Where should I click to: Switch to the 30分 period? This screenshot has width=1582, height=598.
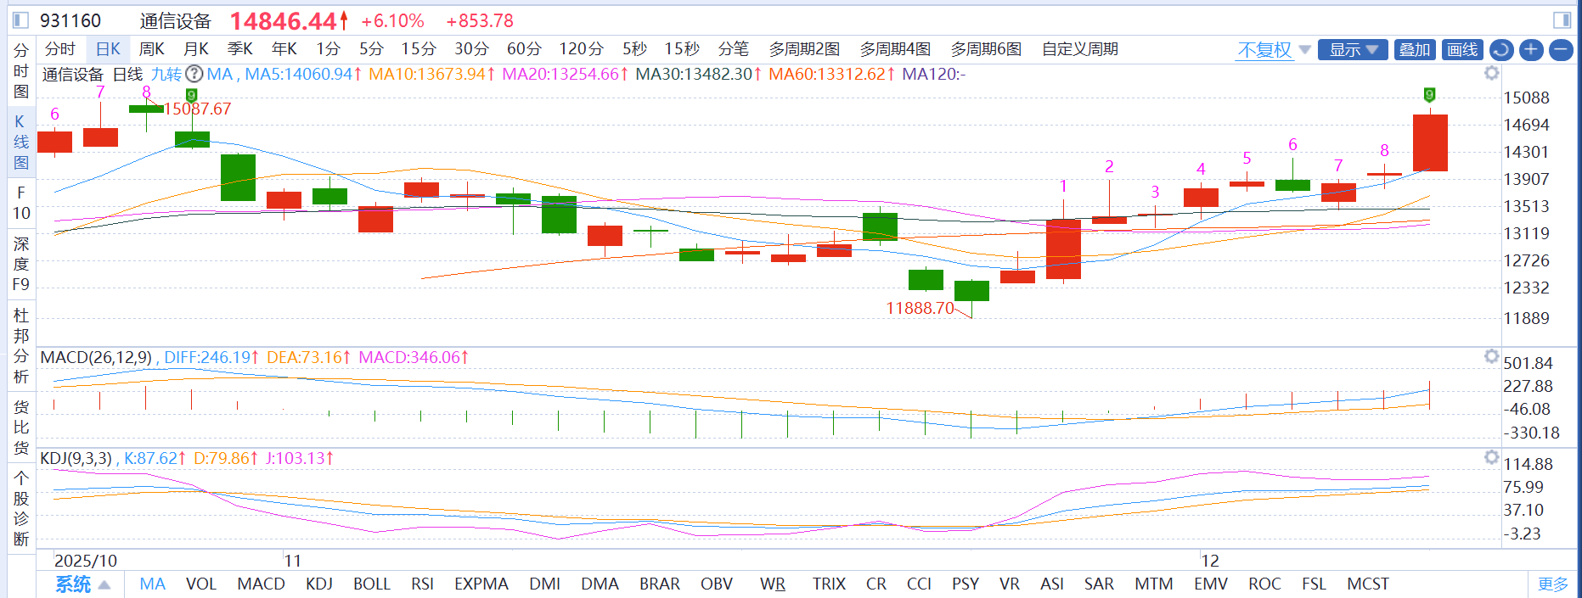[x=471, y=49]
